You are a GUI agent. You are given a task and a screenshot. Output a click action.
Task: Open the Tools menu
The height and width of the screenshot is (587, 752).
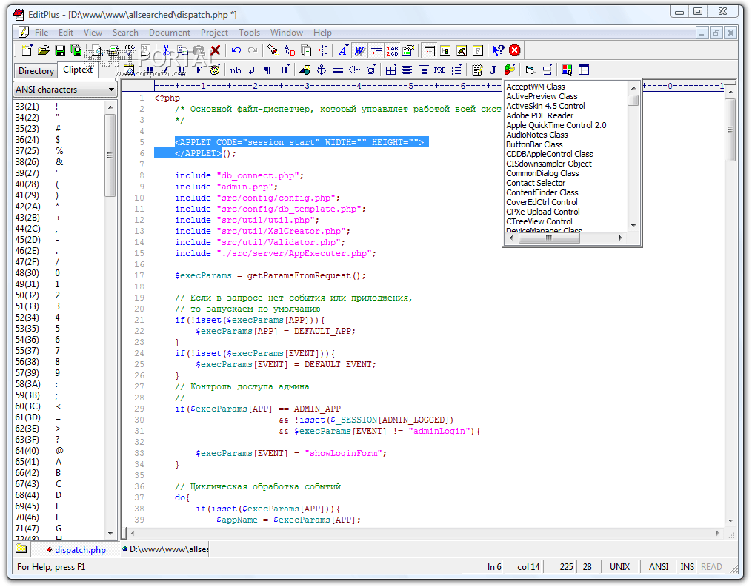click(x=249, y=33)
